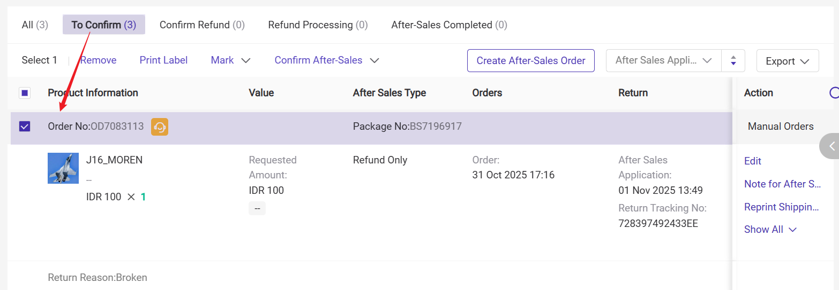Viewport: 839px width, 290px height.
Task: Expand Show All actions
Action: (770, 229)
